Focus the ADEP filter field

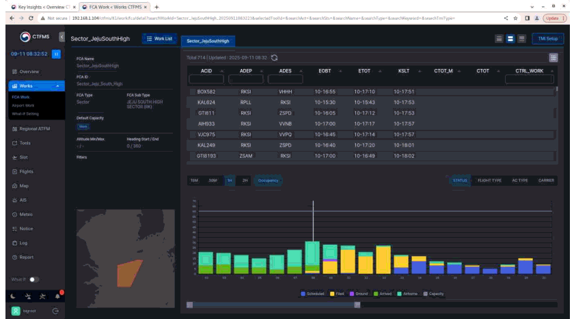[x=246, y=79]
